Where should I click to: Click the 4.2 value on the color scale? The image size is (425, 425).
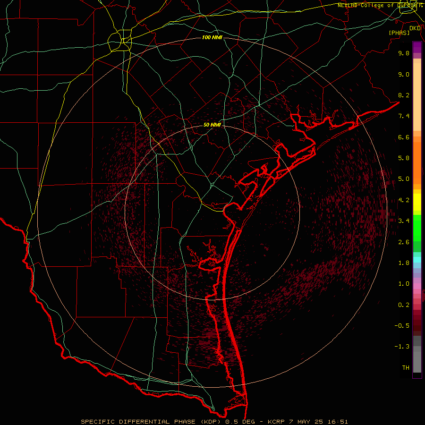[404, 200]
